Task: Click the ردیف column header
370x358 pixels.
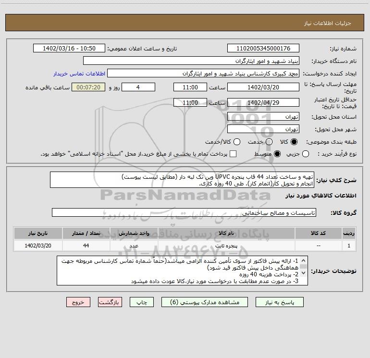Action: click(349, 233)
